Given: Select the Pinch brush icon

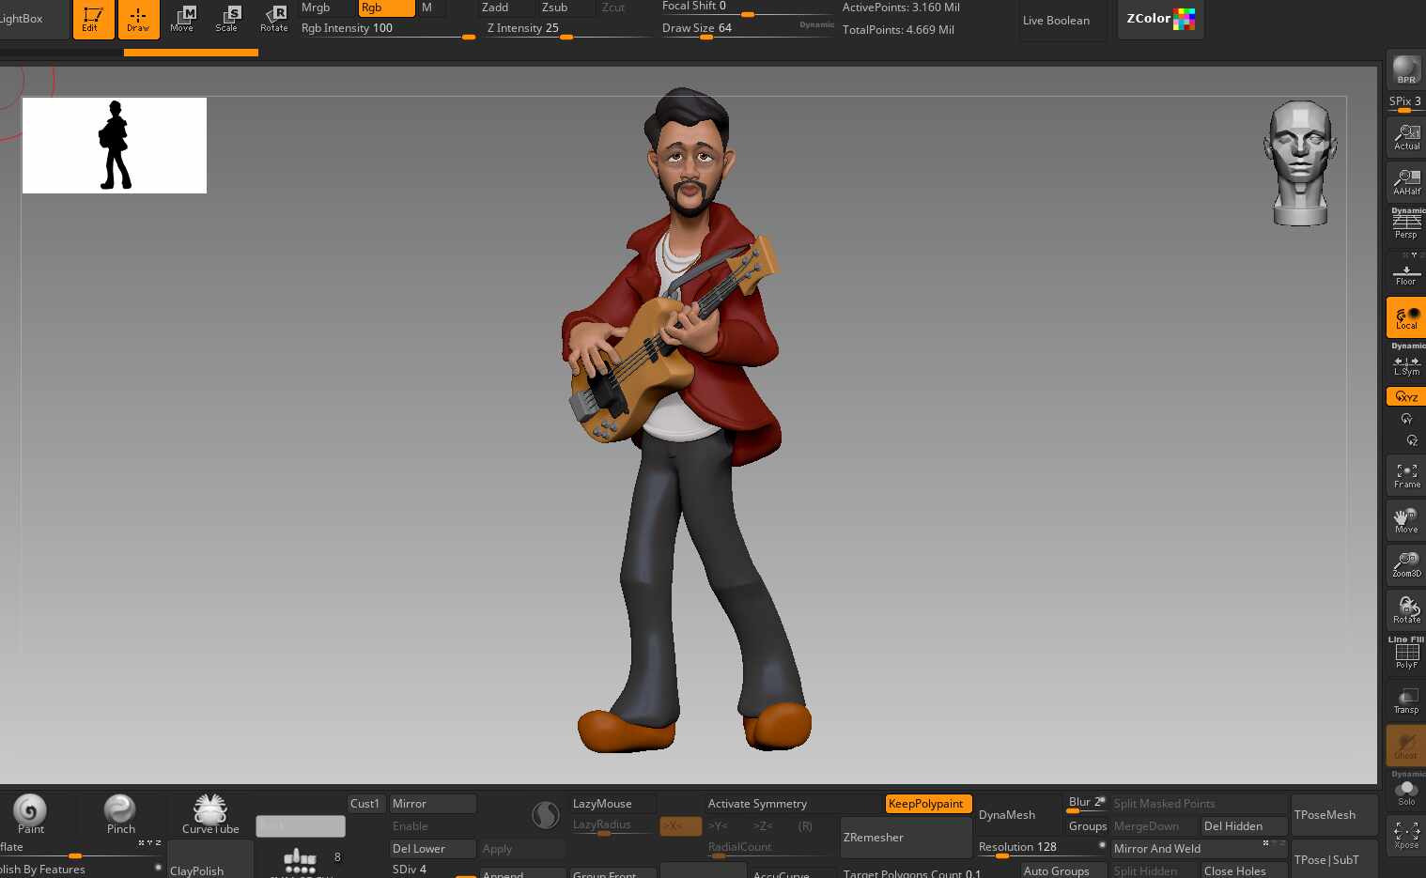Looking at the screenshot, I should pyautogui.click(x=120, y=813).
